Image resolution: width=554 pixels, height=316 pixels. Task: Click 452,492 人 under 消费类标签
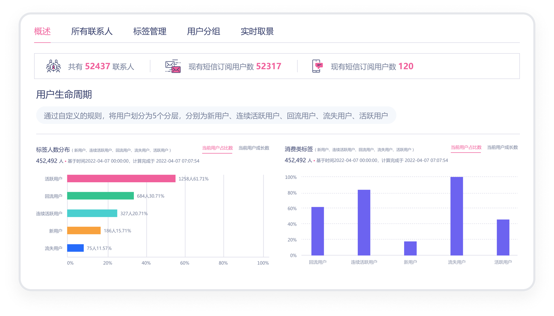[298, 160]
